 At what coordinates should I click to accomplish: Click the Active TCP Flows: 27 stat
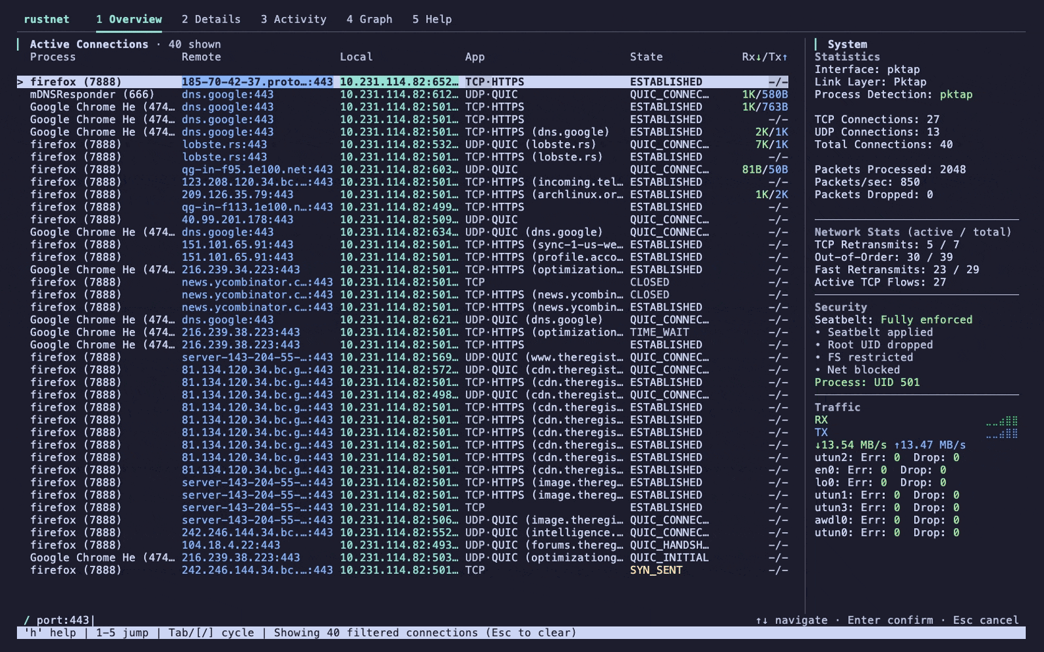[880, 282]
